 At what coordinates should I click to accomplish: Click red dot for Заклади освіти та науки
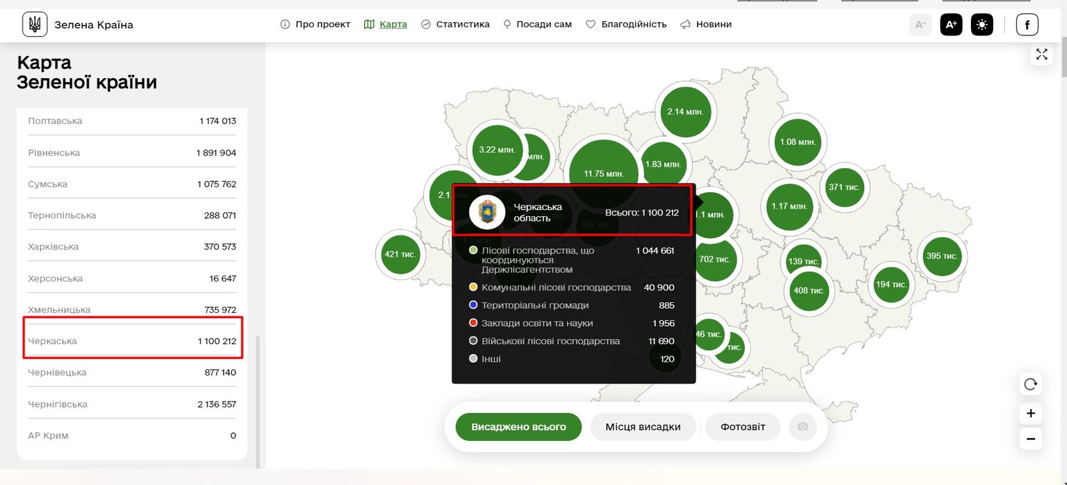coord(473,323)
